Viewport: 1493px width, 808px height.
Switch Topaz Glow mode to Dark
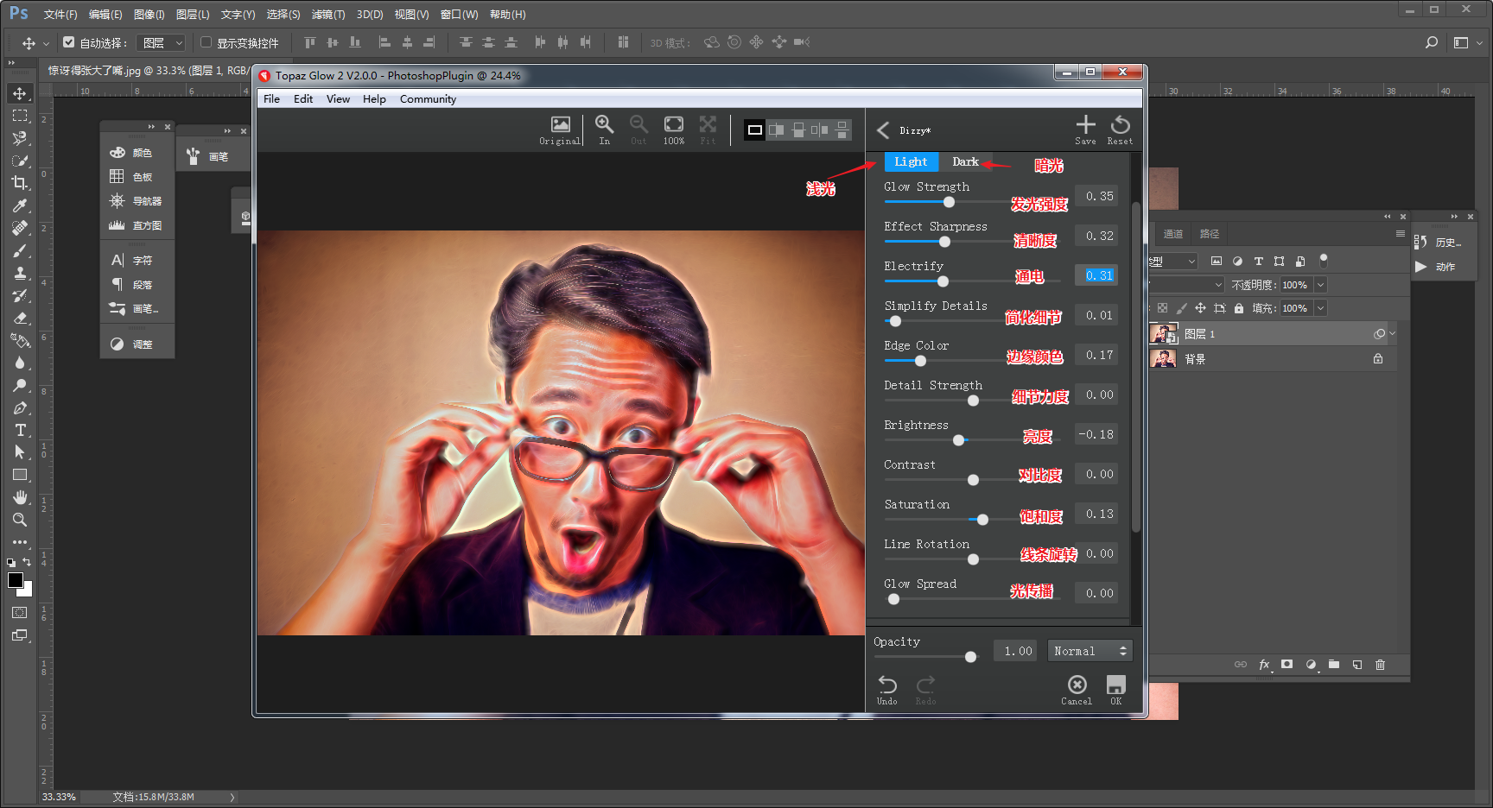click(965, 161)
